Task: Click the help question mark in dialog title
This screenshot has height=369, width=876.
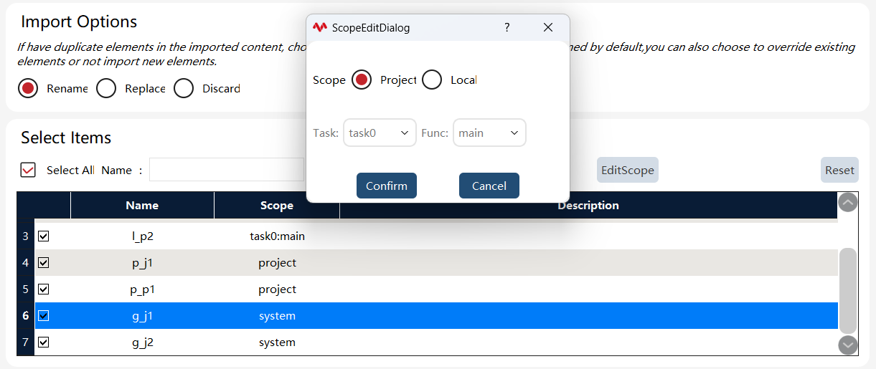Action: (507, 27)
